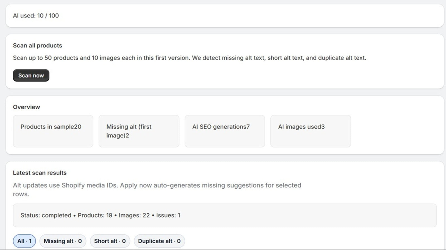446x250 pixels.
Task: Filter results by Short alt · 0
Action: click(x=110, y=241)
